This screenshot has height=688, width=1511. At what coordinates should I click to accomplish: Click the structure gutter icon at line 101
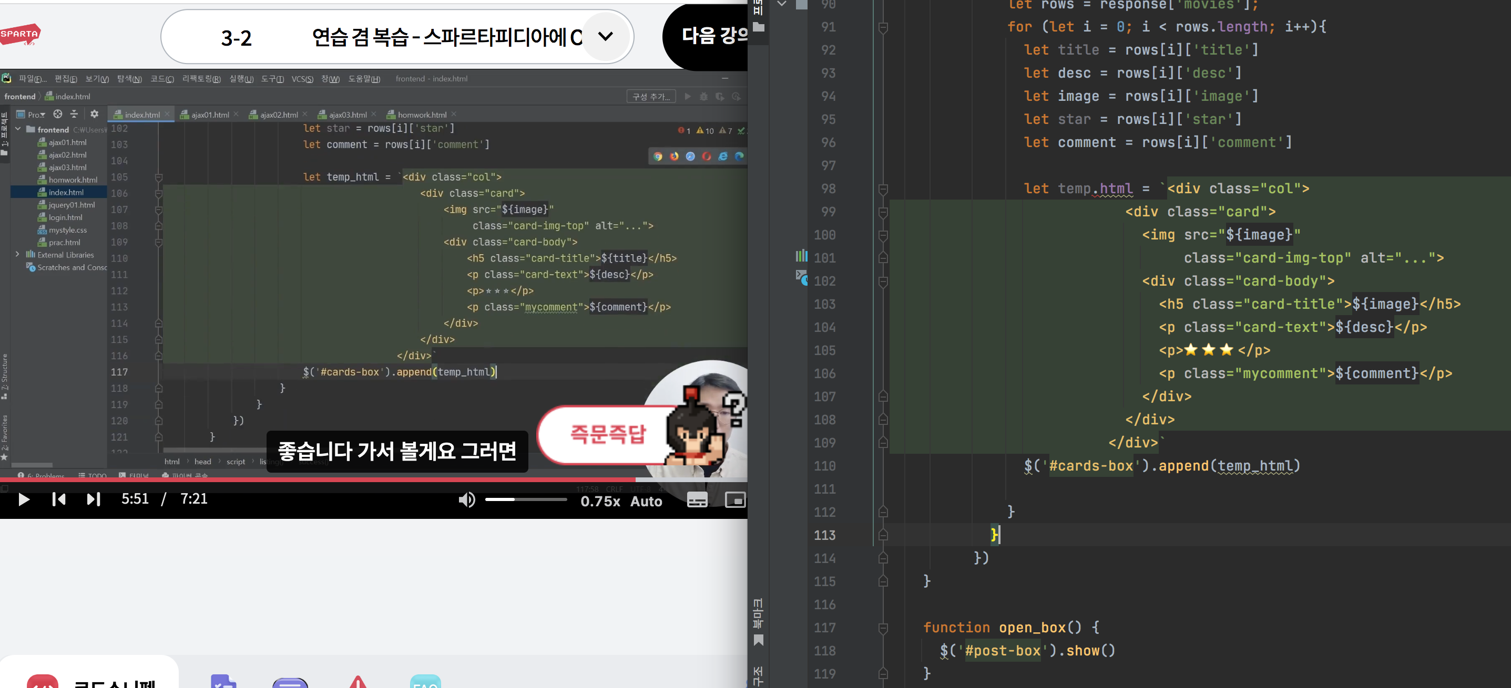pyautogui.click(x=801, y=256)
